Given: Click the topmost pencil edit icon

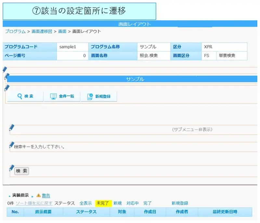Looking at the screenshot, I should [5, 69].
